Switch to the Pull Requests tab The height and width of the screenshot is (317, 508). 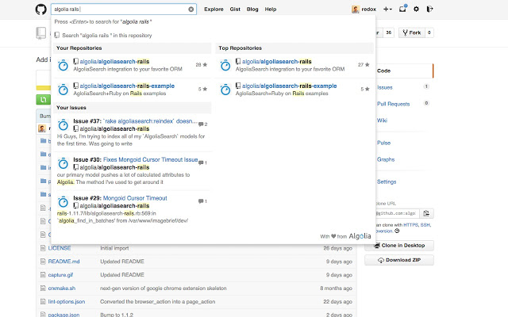point(394,104)
